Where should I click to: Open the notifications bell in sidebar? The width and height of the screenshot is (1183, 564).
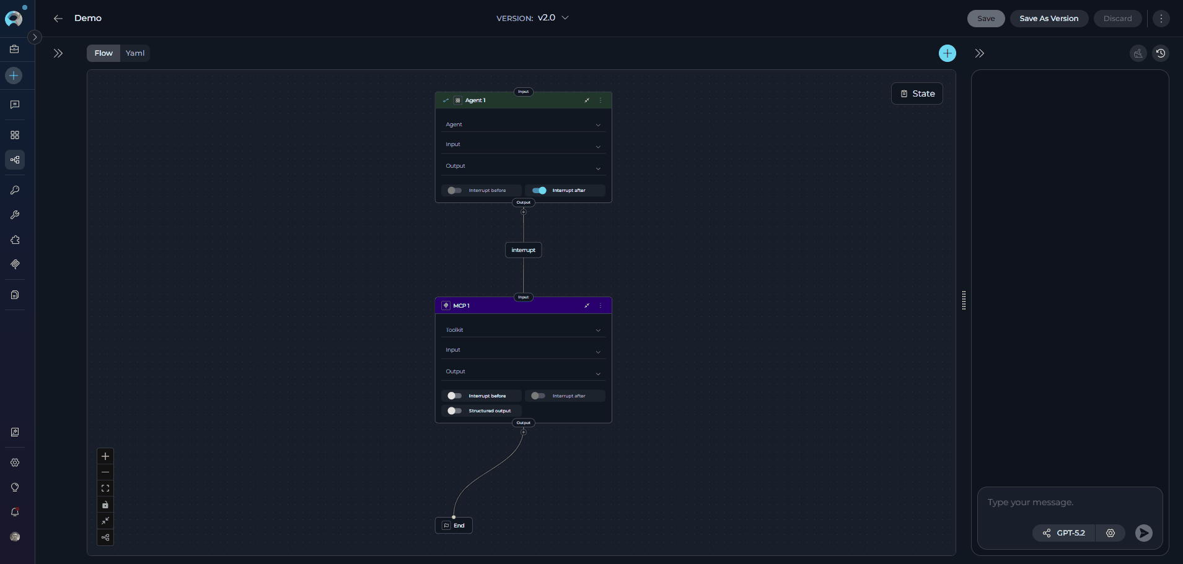click(x=15, y=512)
